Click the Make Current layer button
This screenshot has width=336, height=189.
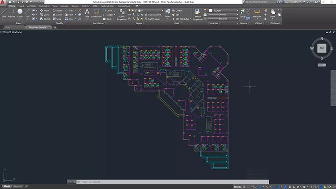pos(153,15)
